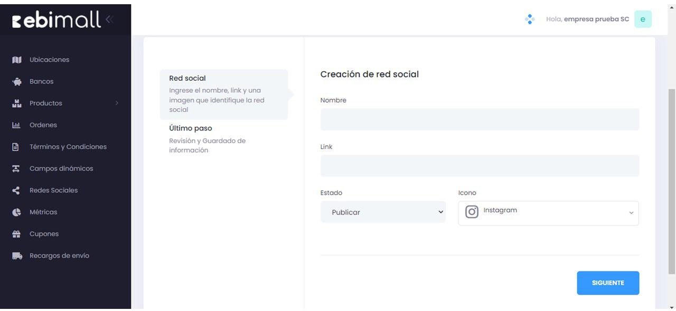
Task: Click the blue dots icon near greeting
Action: coord(530,19)
